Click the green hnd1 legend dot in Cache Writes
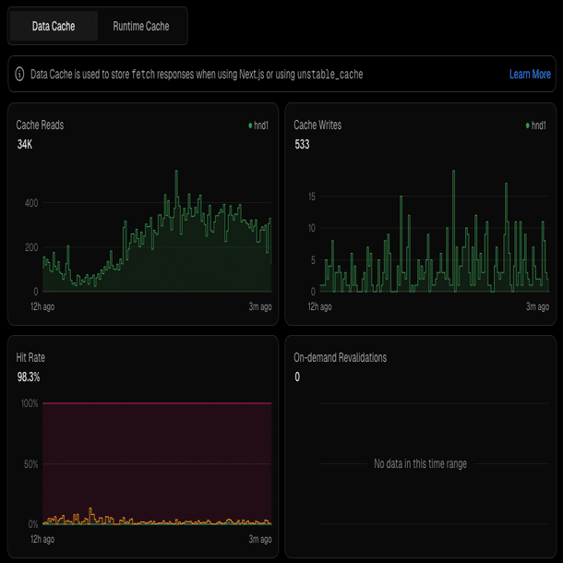563x563 pixels. [526, 125]
